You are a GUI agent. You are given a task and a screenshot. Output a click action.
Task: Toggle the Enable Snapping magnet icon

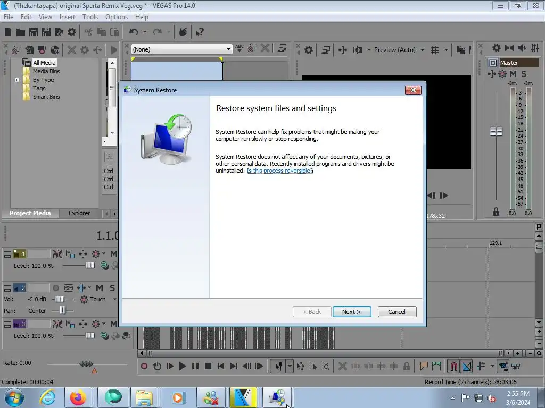(453, 366)
